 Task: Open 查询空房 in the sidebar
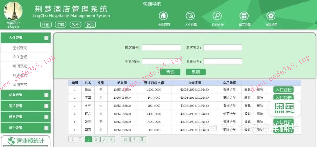coord(20,85)
